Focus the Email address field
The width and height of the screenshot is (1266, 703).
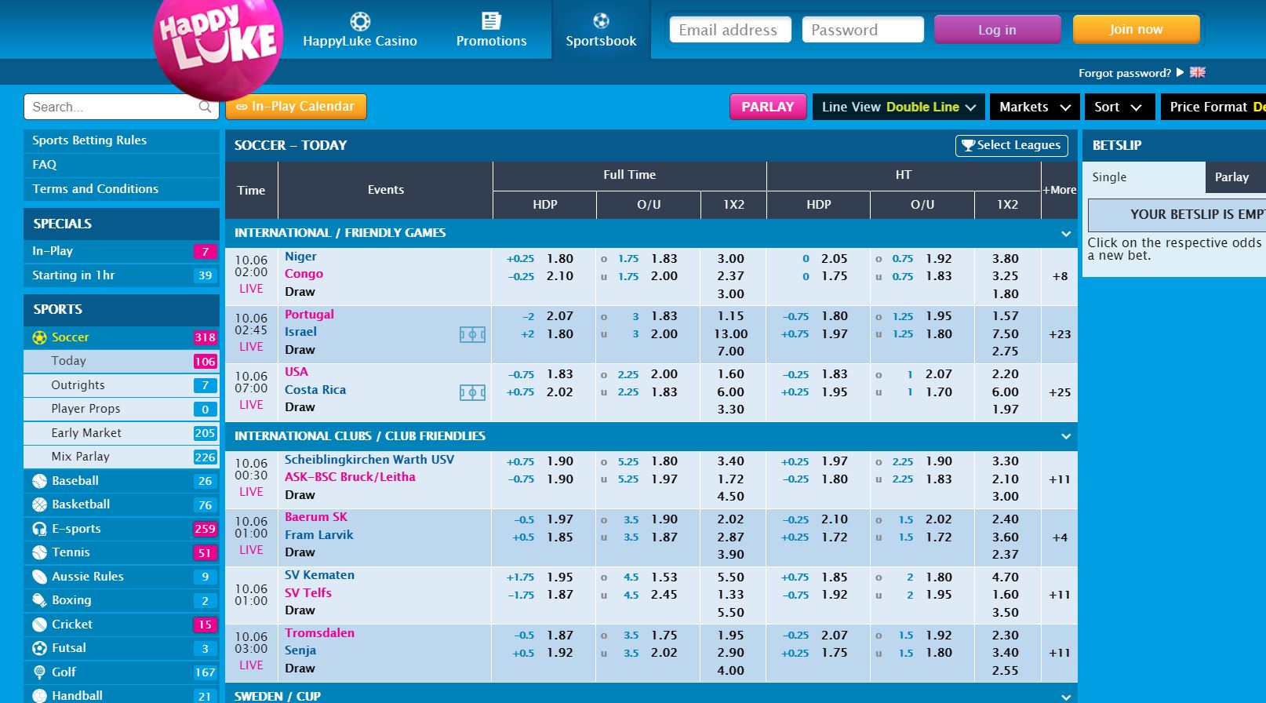(730, 30)
